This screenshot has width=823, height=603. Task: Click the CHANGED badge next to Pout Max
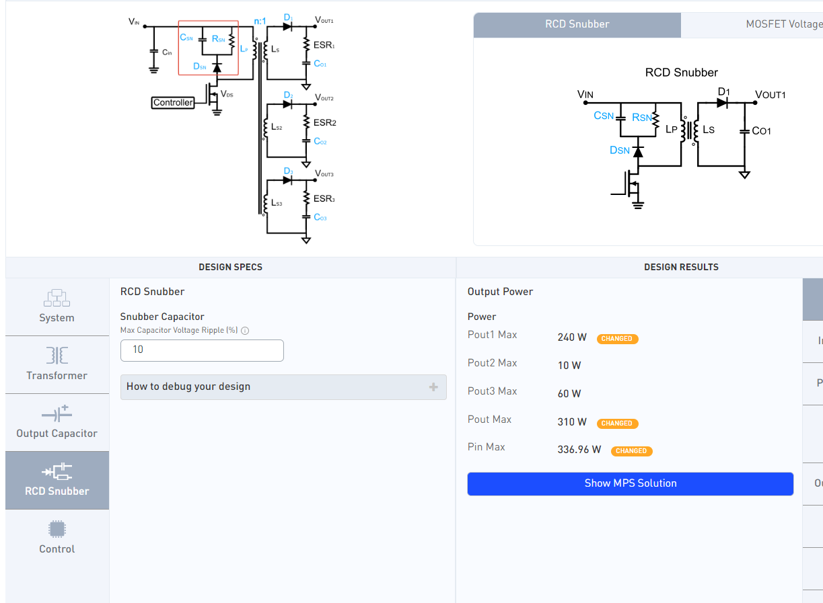coord(617,424)
